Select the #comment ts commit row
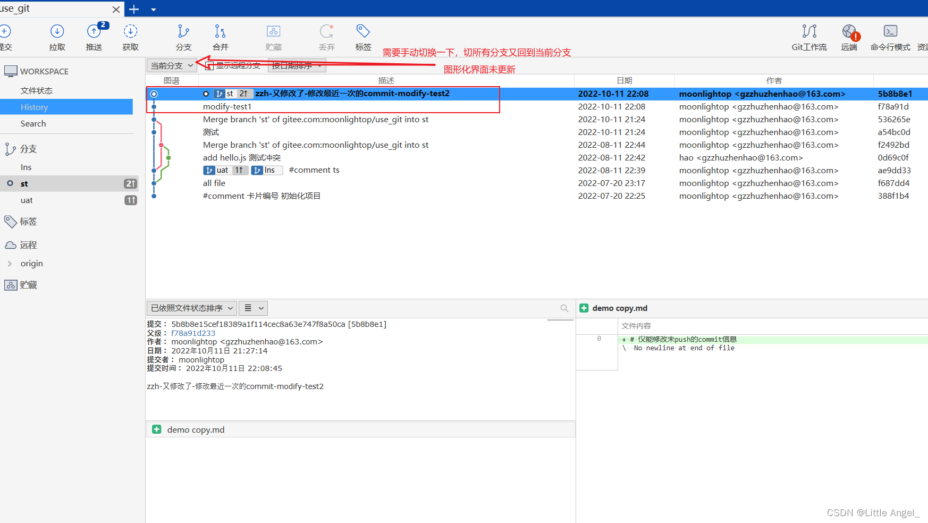928x523 pixels. [x=537, y=170]
